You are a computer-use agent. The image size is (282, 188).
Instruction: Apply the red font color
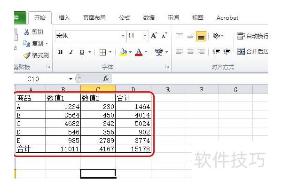139,52
